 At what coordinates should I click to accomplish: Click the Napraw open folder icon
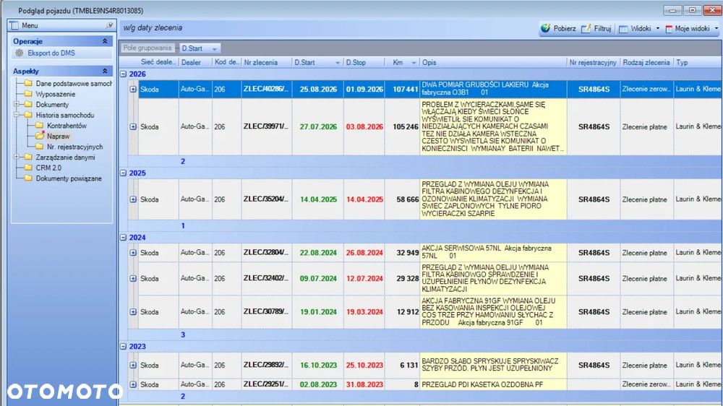tap(40, 136)
